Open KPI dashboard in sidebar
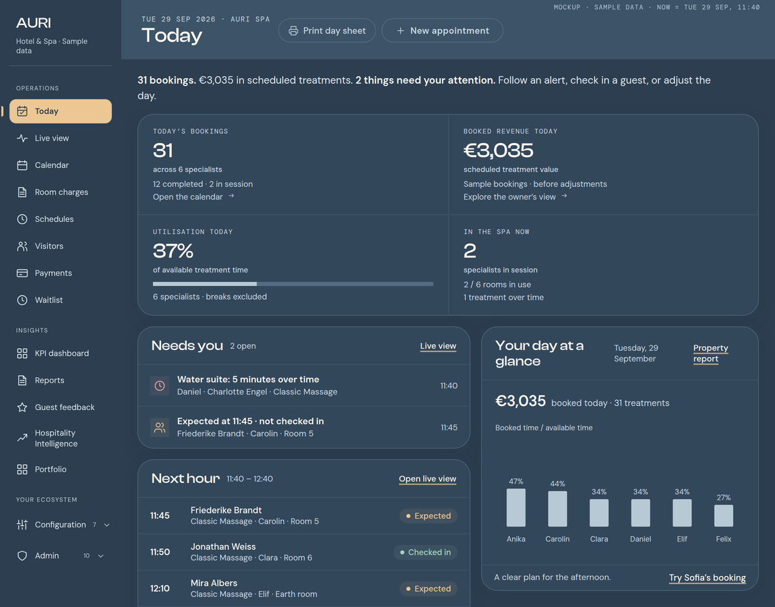Viewport: 775px width, 607px height. (60, 353)
